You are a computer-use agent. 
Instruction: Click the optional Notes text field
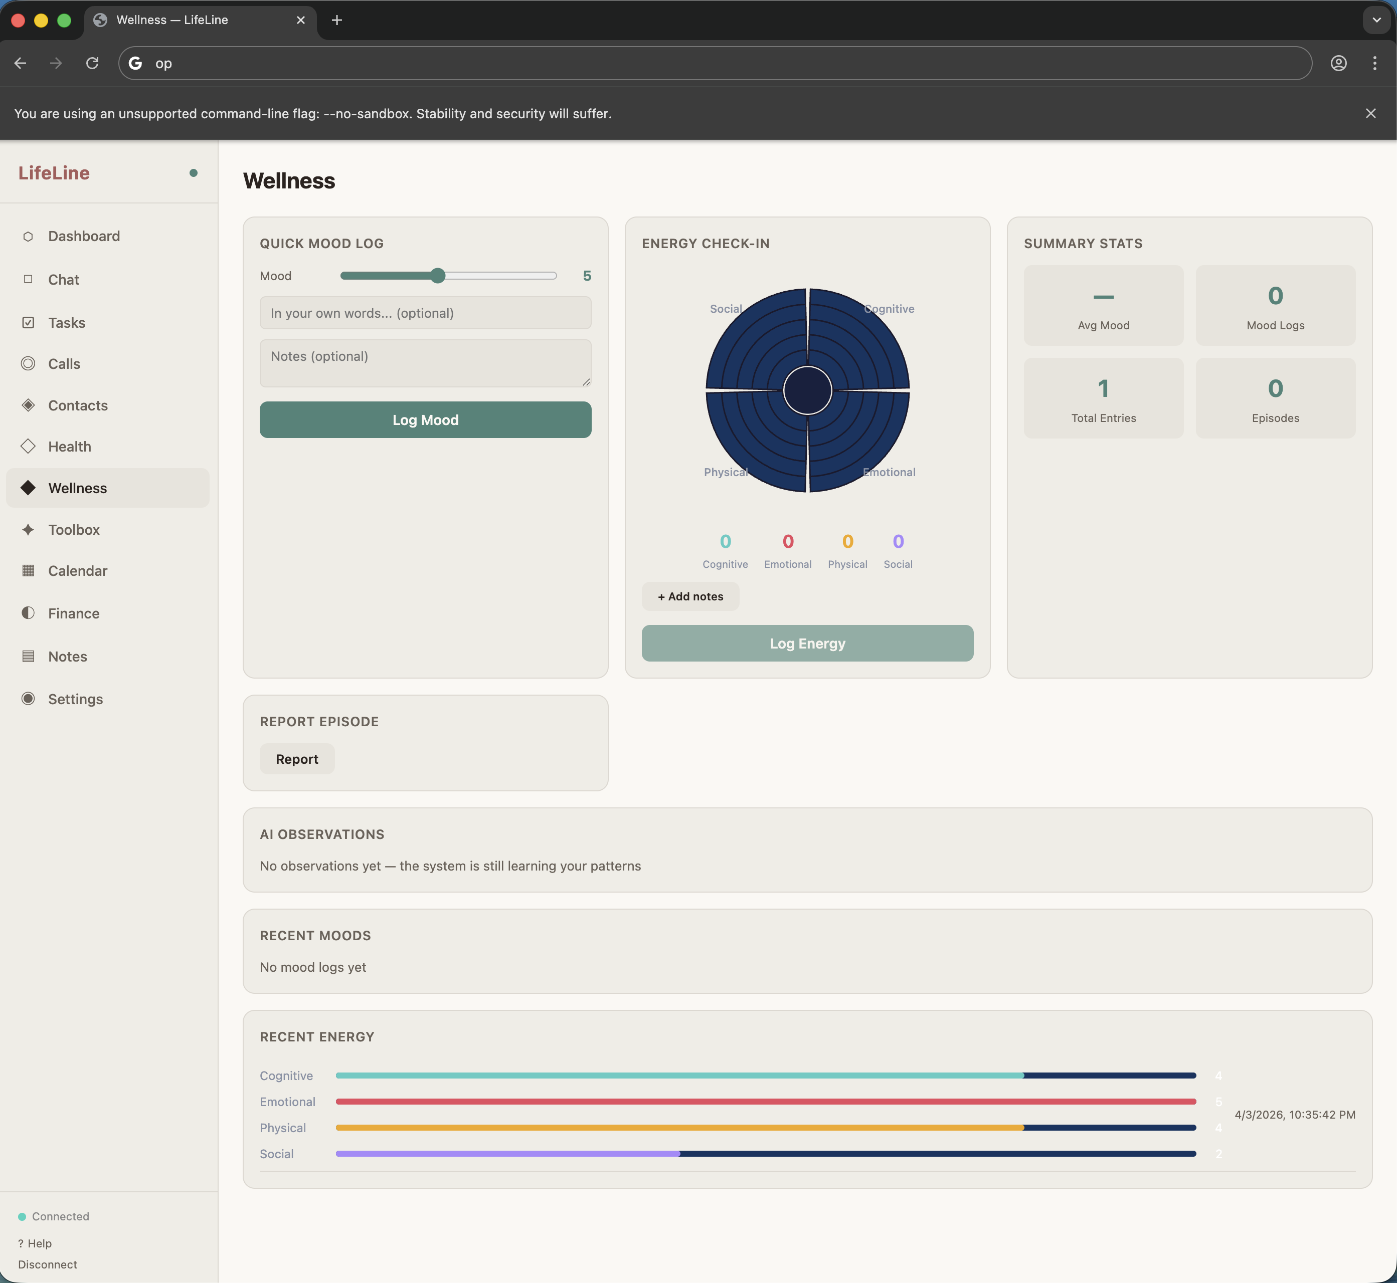425,362
